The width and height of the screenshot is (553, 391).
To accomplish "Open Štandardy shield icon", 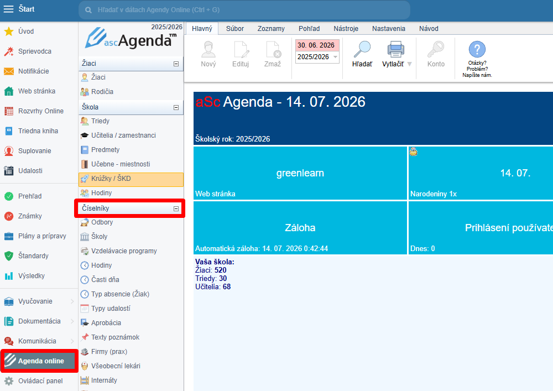I will [9, 256].
